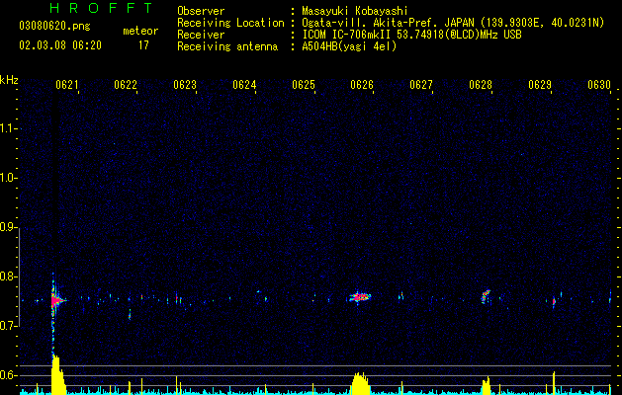Click the 'meteor' label
This screenshot has width=622, height=395.
[x=140, y=31]
